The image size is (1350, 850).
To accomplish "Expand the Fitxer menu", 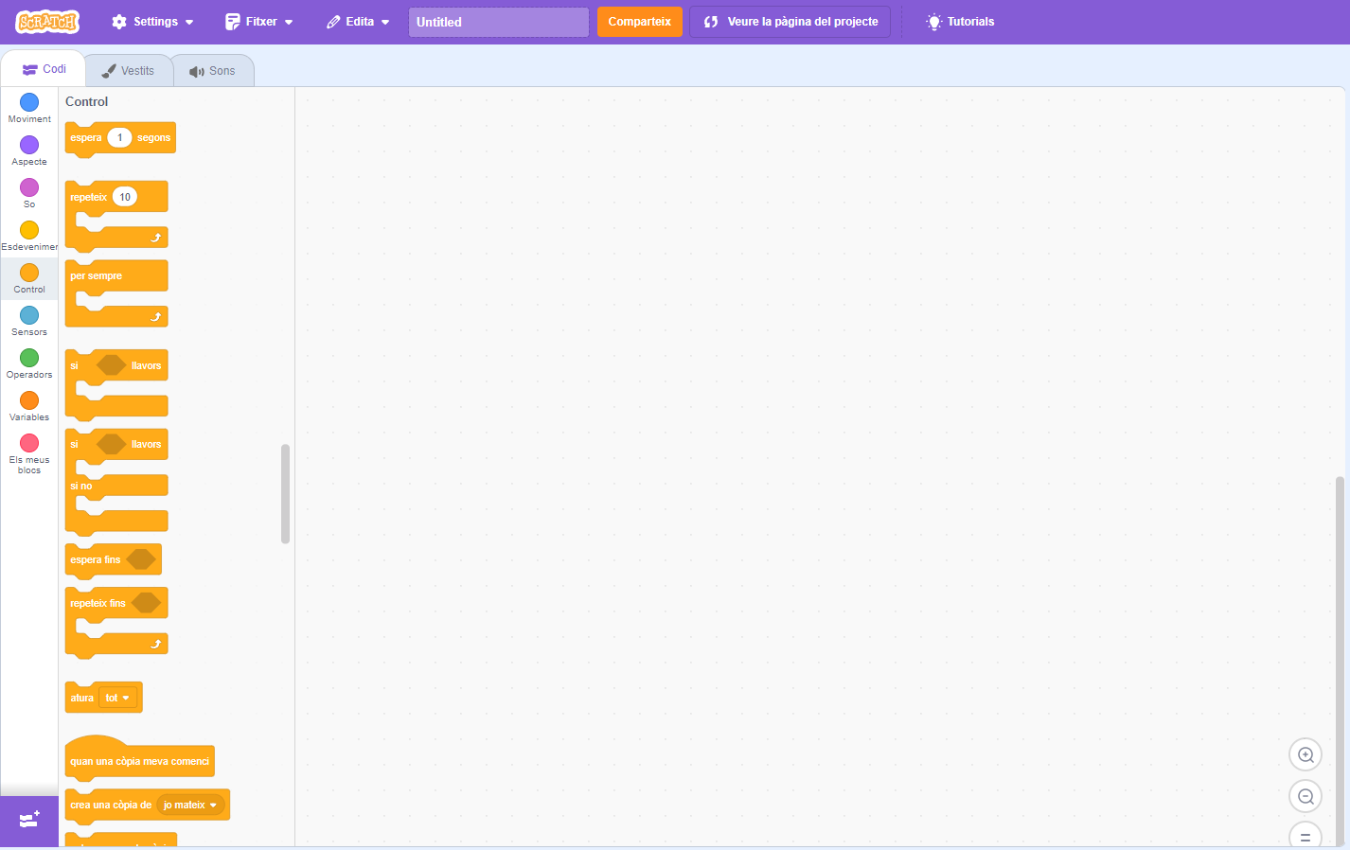I will [x=259, y=22].
